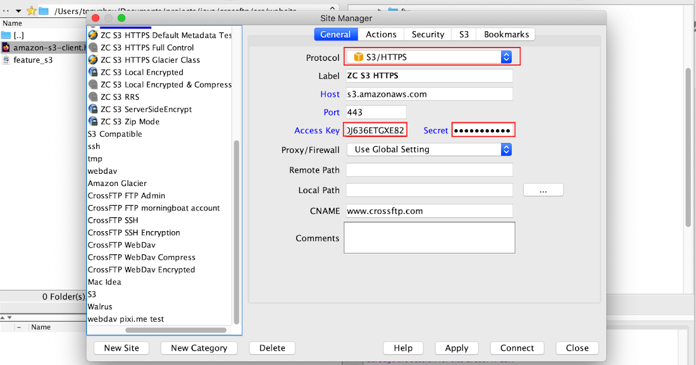Select CrossFTP WebDav Encrypted site
The width and height of the screenshot is (696, 365).
(142, 269)
